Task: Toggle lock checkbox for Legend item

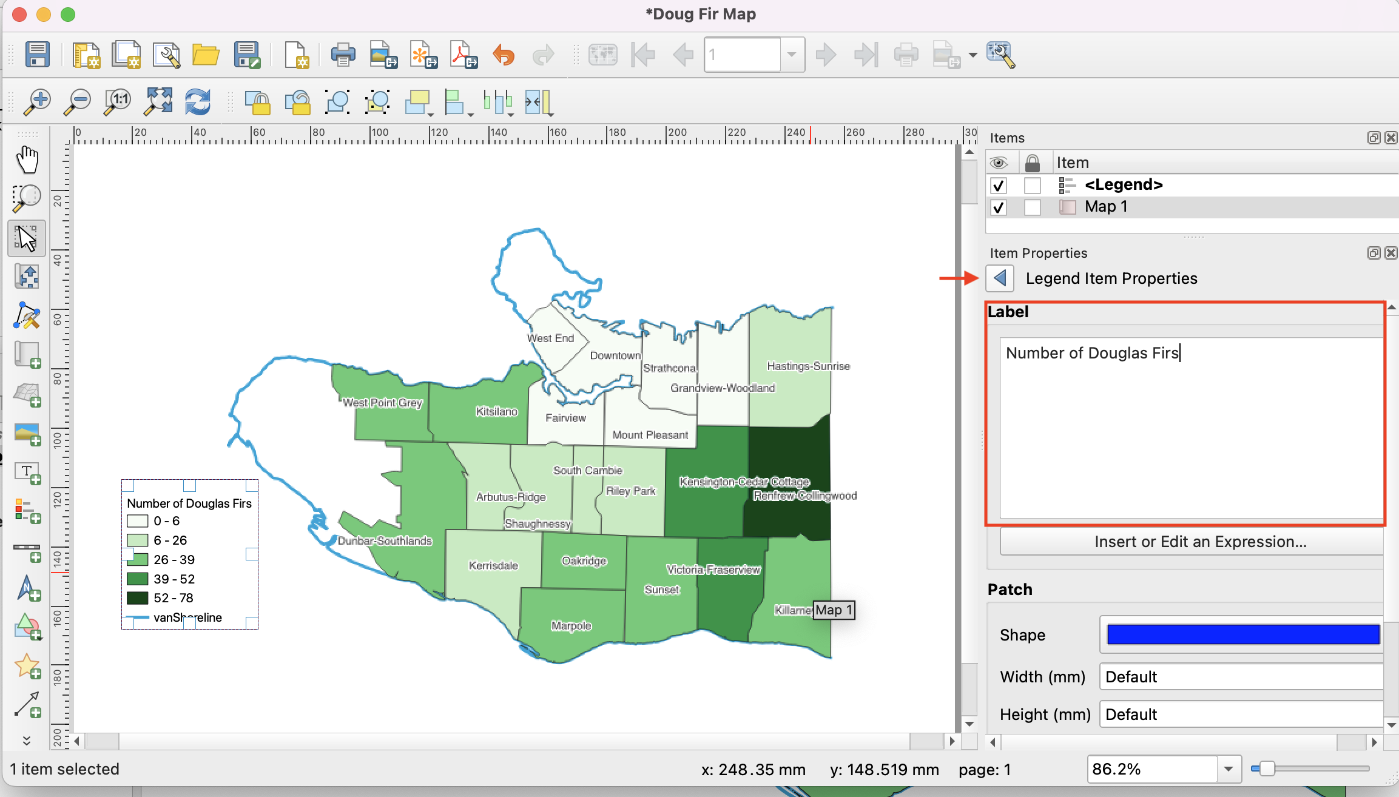Action: pos(1032,185)
